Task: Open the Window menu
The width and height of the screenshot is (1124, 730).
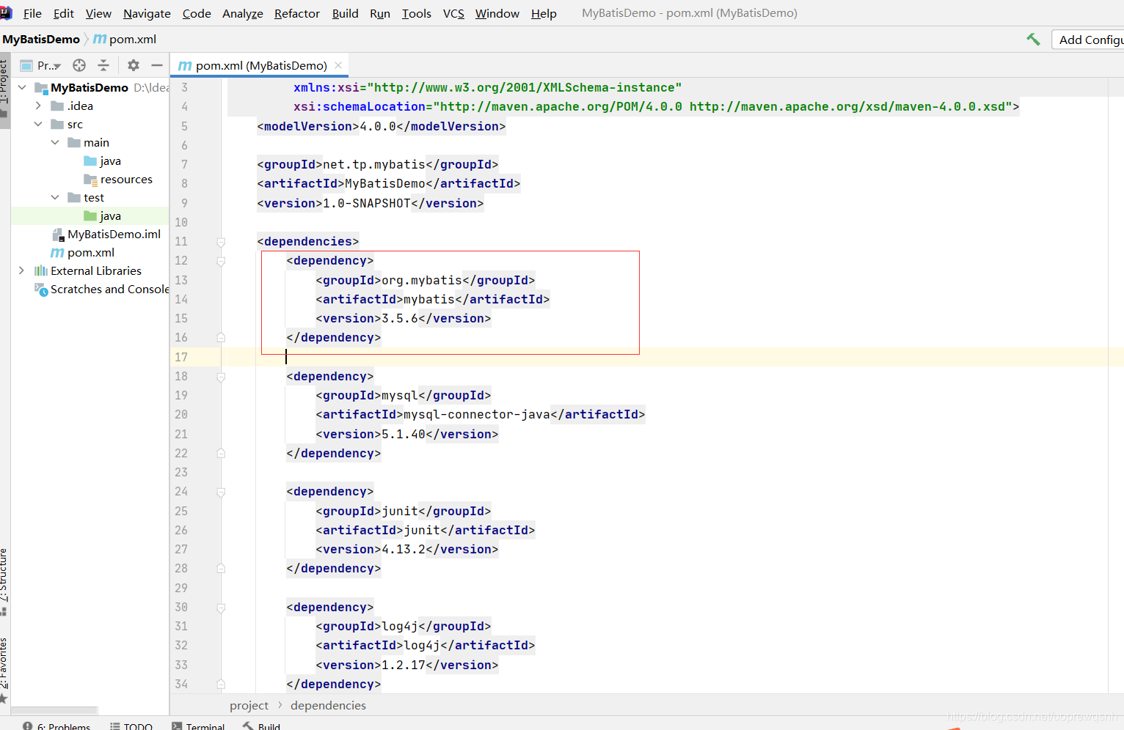Action: point(497,13)
